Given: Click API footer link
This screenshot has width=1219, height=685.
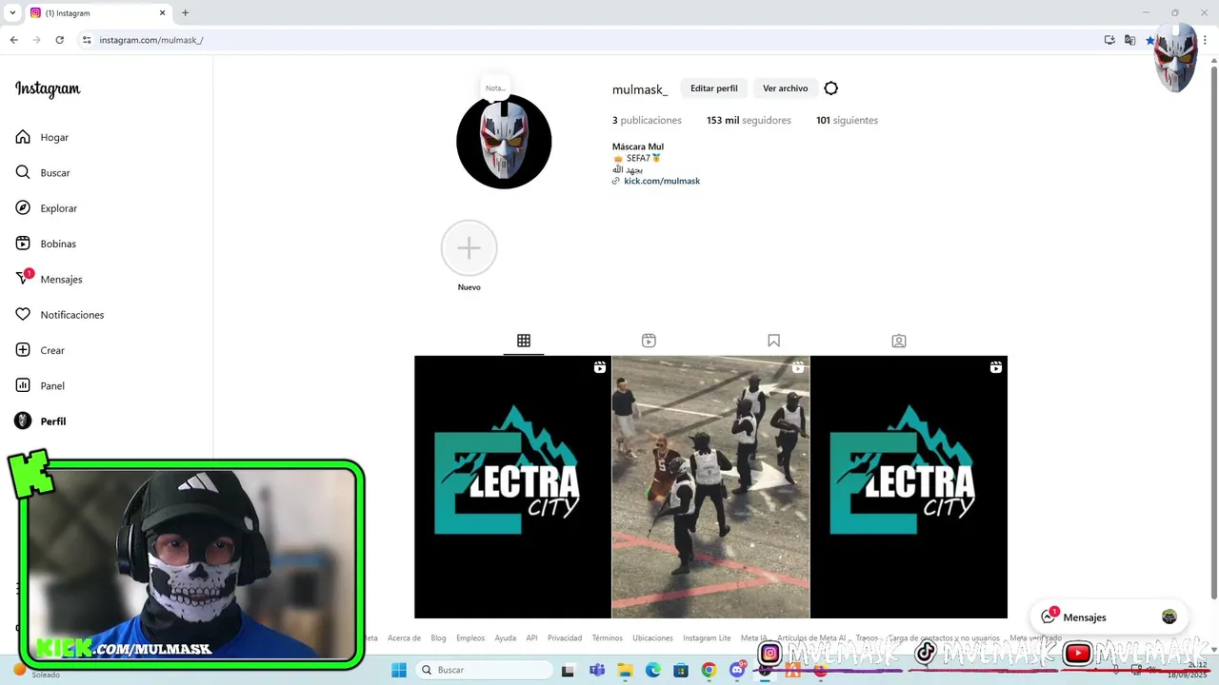Looking at the screenshot, I should pyautogui.click(x=532, y=638).
